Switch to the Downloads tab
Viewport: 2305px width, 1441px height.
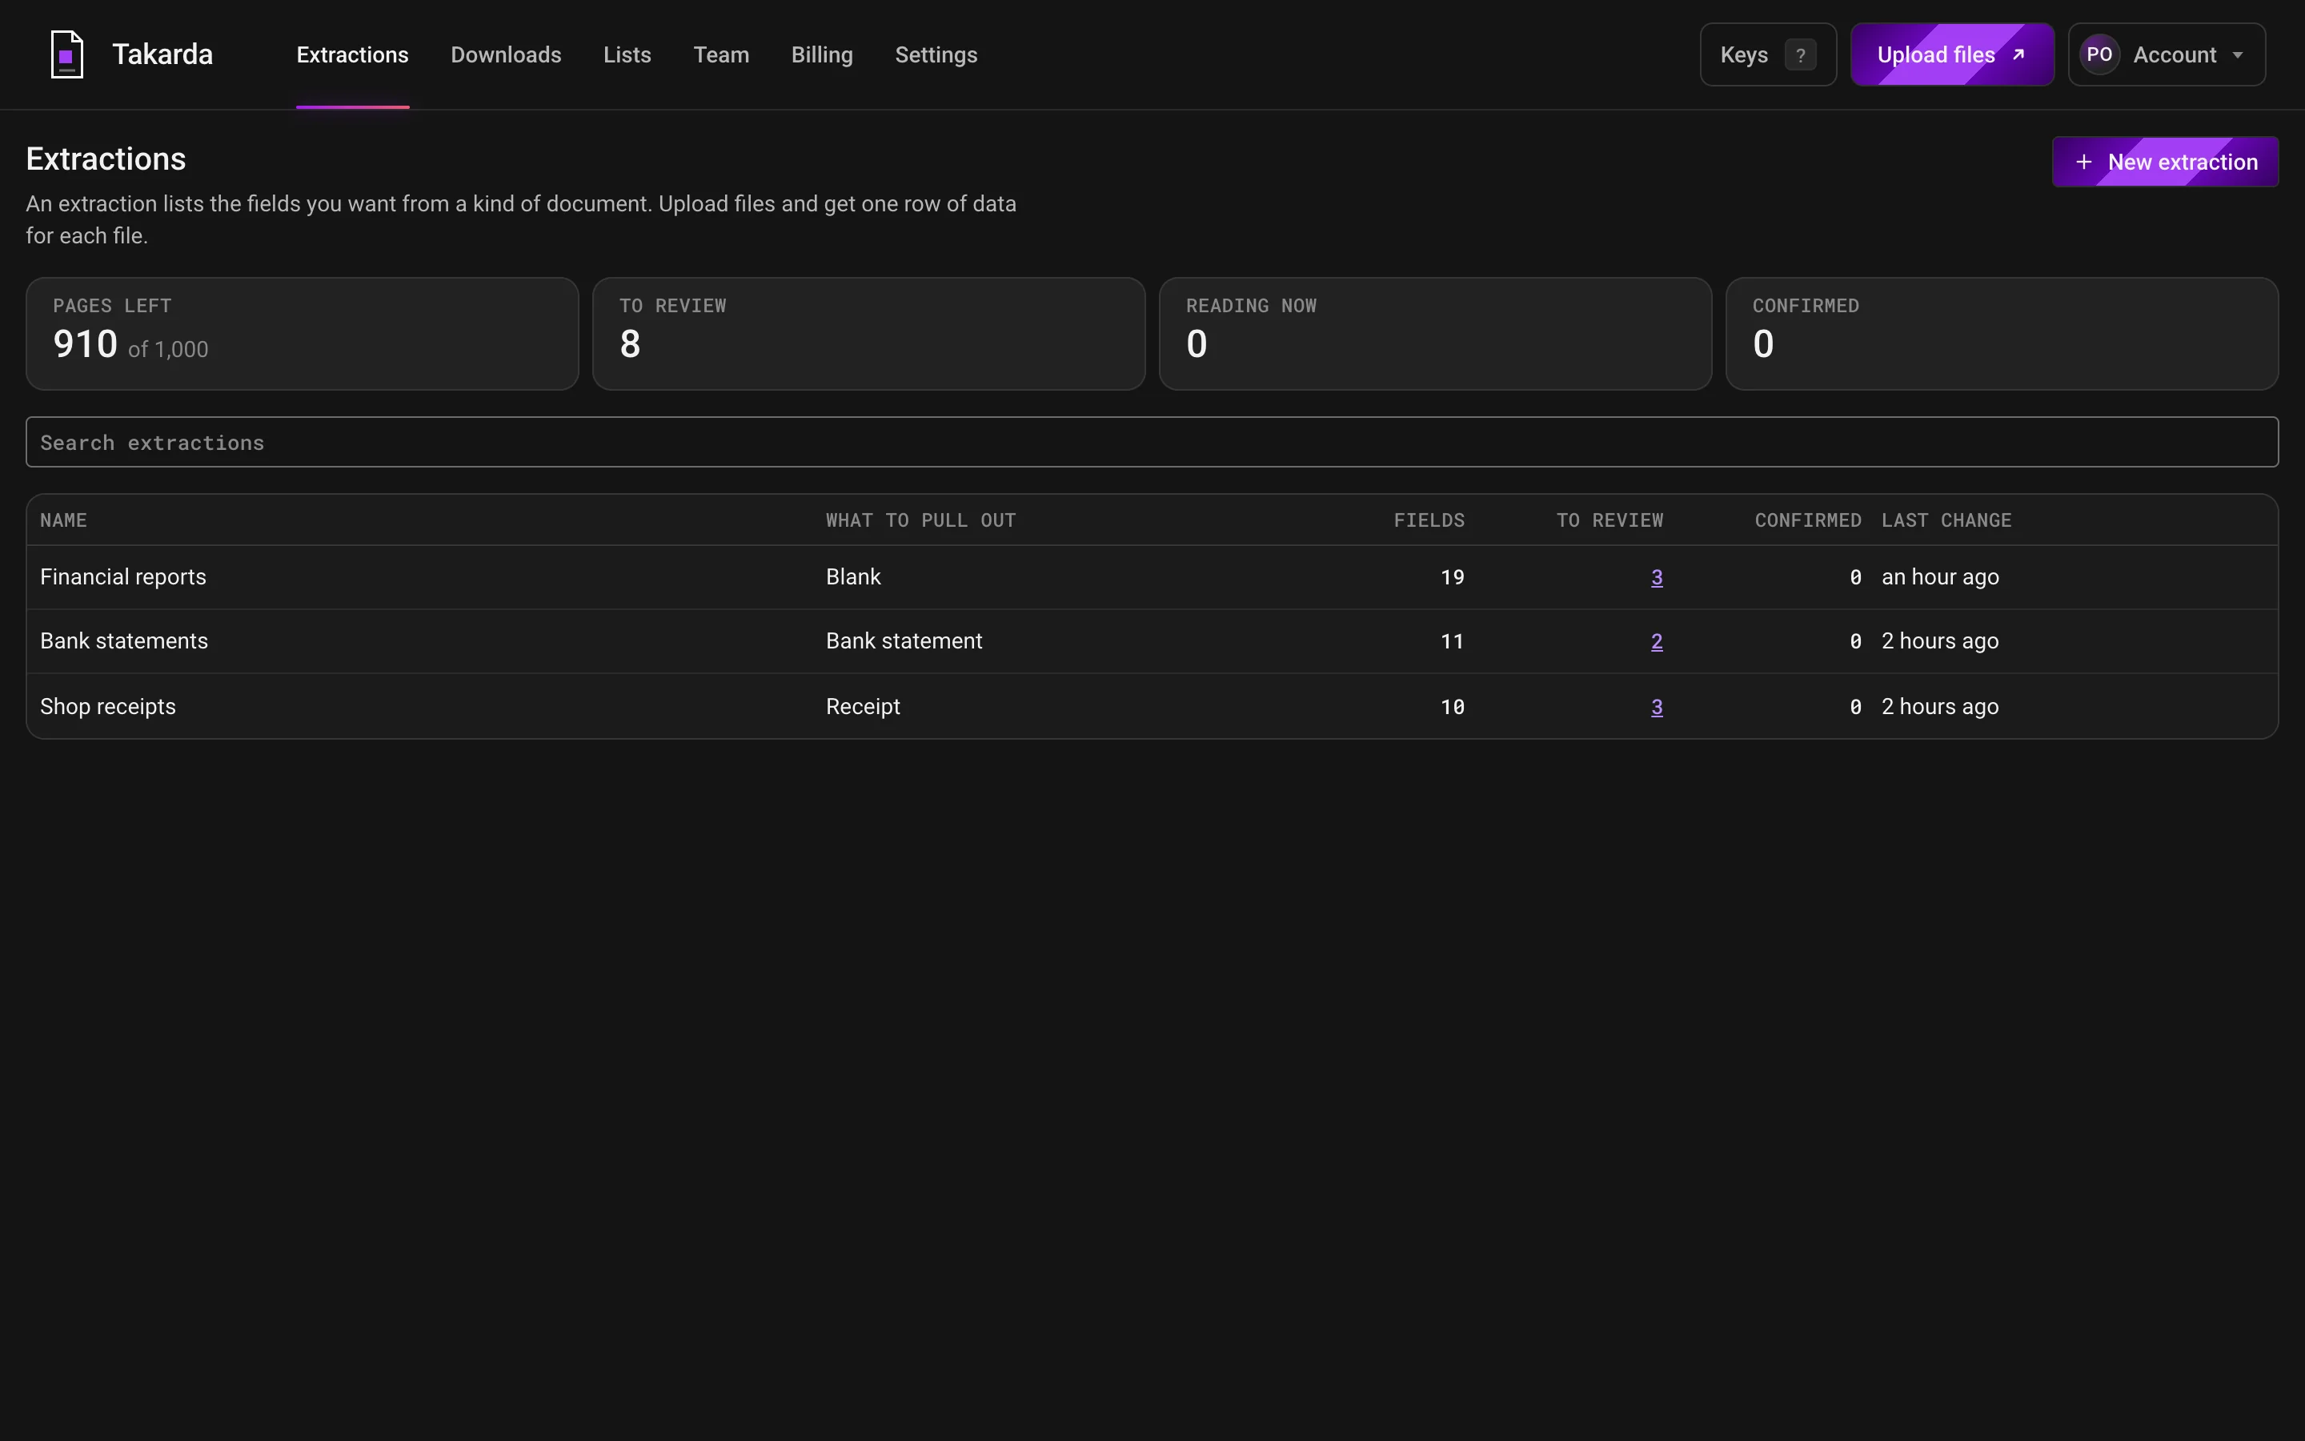[506, 55]
